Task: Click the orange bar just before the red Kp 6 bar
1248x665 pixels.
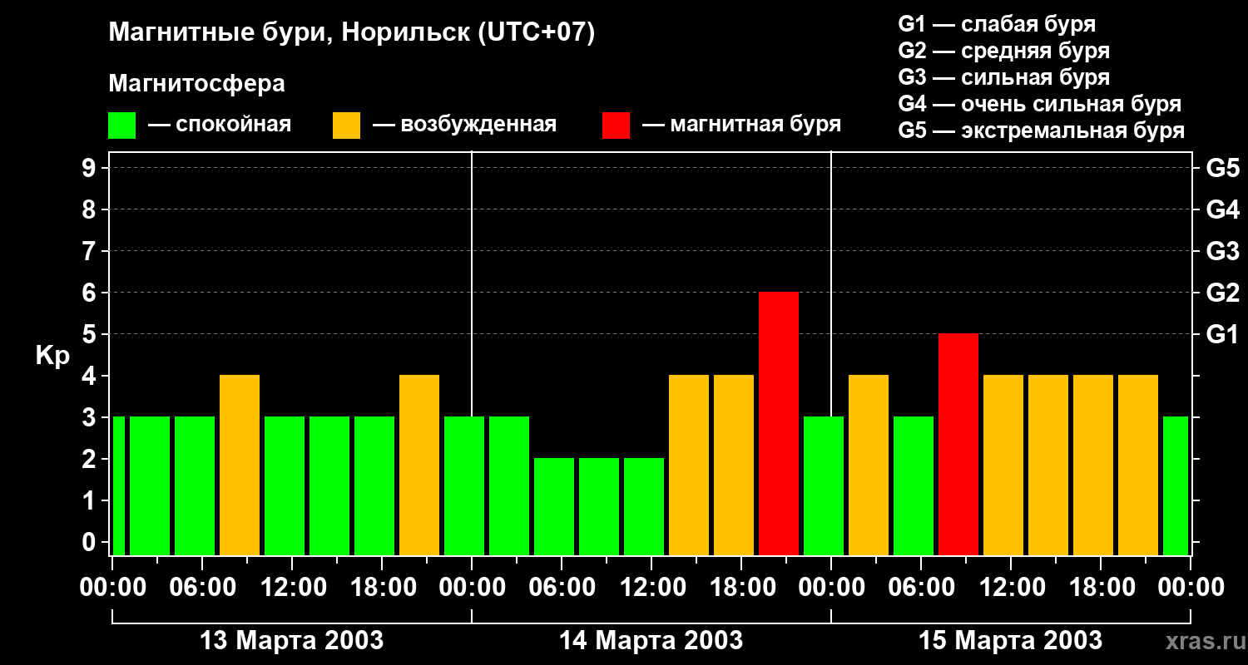Action: point(734,465)
